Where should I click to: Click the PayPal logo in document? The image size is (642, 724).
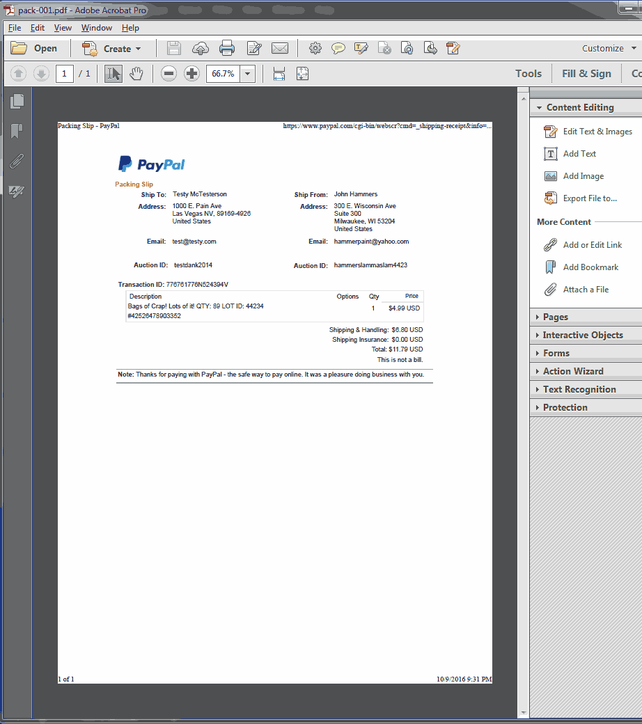[x=152, y=164]
